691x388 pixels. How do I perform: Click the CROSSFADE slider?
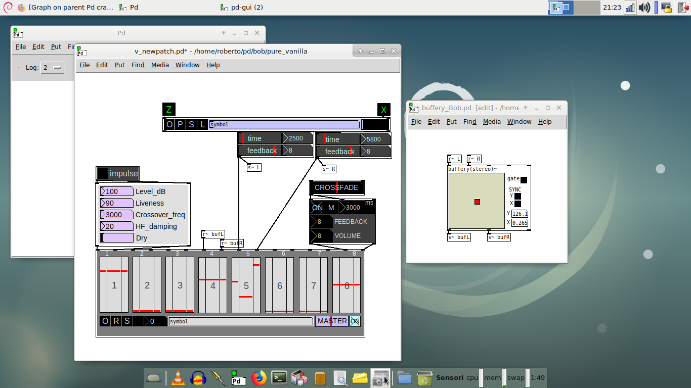[x=337, y=187]
